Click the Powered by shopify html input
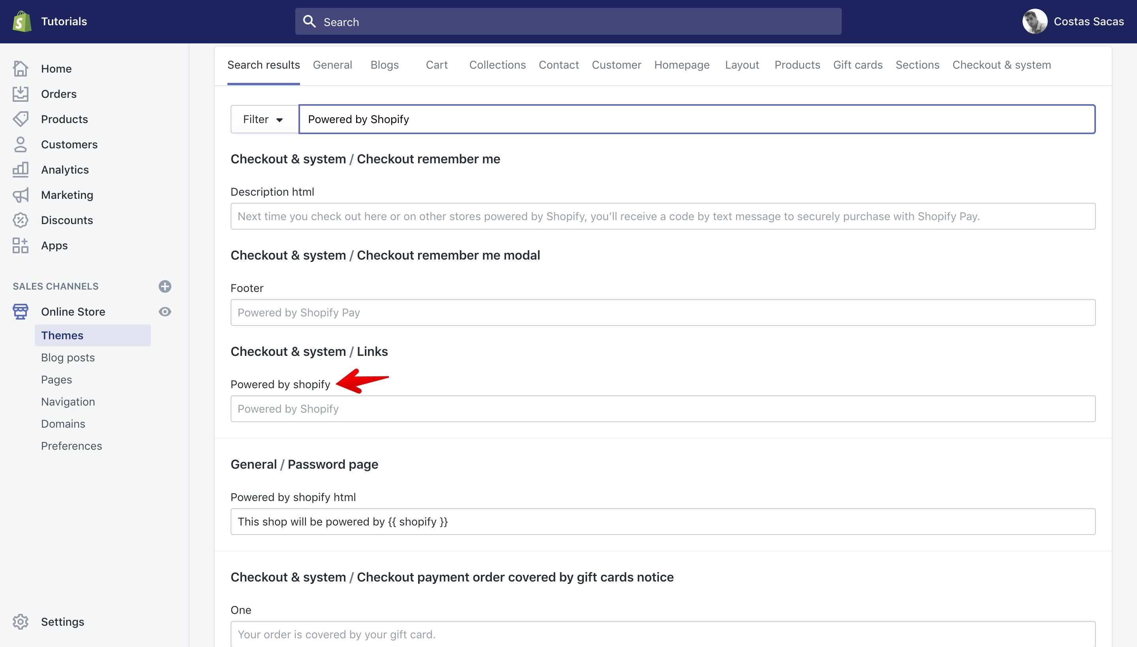1137x647 pixels. click(x=662, y=521)
